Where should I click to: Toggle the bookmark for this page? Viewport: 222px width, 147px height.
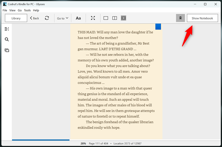[180, 18]
